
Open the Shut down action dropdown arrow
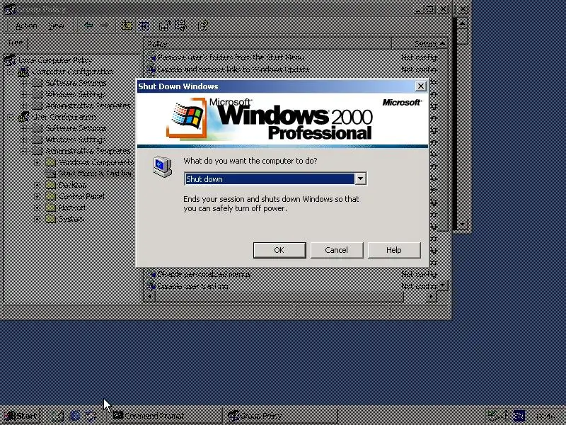coord(360,179)
